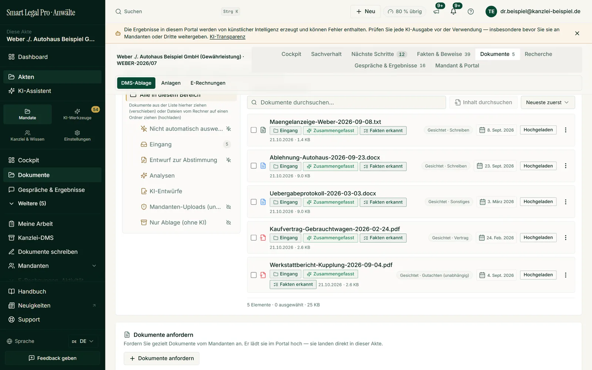
Task: Click the 80 % übrig usage indicator
Action: click(405, 11)
